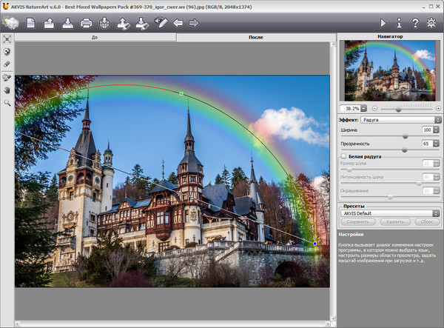Select the Hand tool

pyautogui.click(x=7, y=90)
